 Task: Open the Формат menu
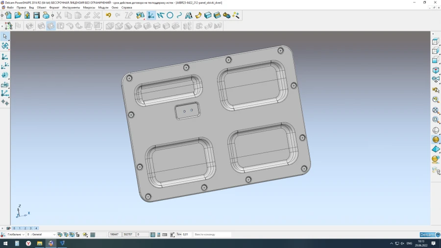pos(54,8)
